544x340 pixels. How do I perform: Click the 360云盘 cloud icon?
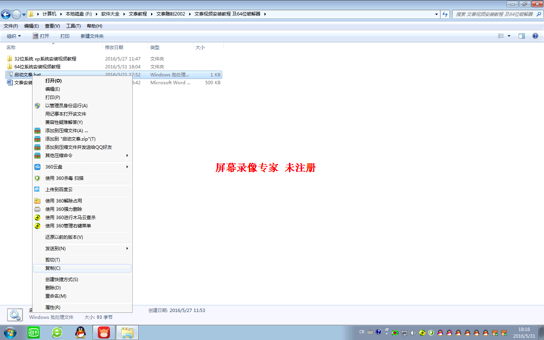37,167
